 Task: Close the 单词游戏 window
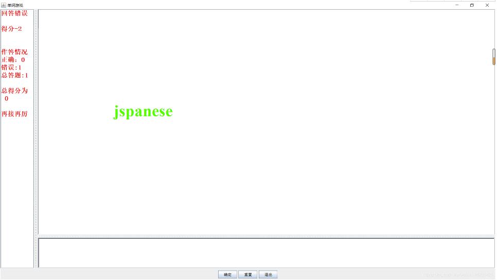pyautogui.click(x=487, y=5)
